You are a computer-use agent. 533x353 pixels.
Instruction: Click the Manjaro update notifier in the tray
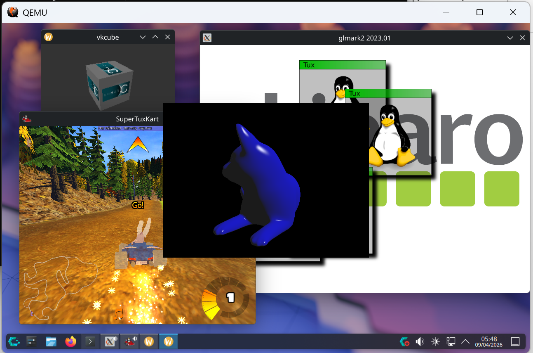pyautogui.click(x=404, y=341)
